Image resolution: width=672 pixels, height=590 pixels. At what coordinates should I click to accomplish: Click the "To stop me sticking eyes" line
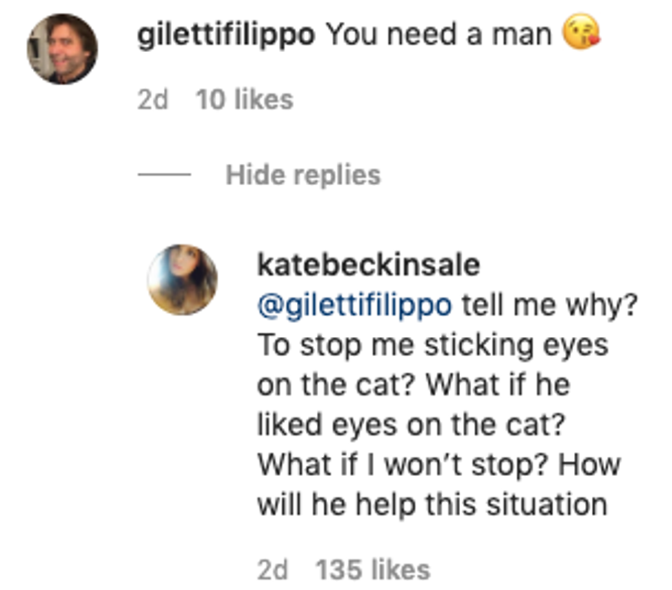pyautogui.click(x=433, y=345)
